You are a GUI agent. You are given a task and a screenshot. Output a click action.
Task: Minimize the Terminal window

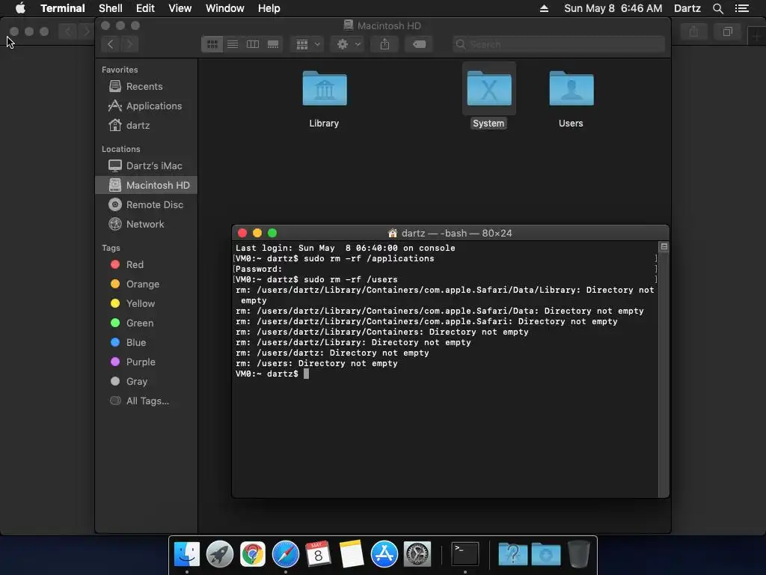tap(257, 234)
